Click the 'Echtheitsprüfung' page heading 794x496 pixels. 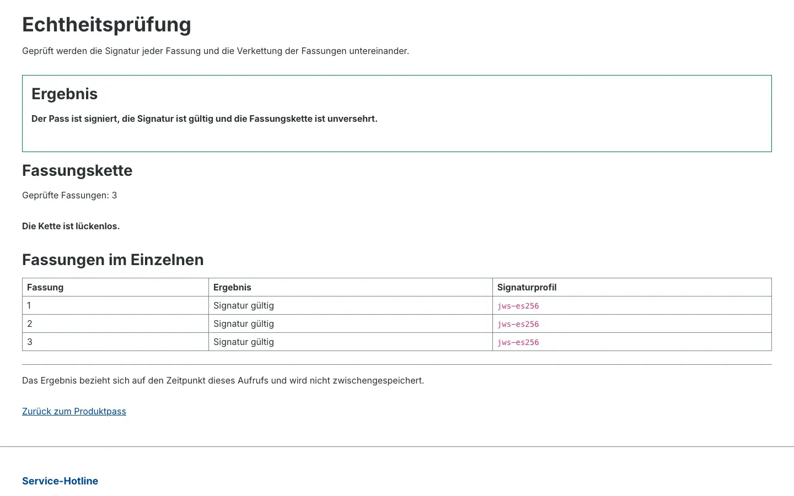106,25
